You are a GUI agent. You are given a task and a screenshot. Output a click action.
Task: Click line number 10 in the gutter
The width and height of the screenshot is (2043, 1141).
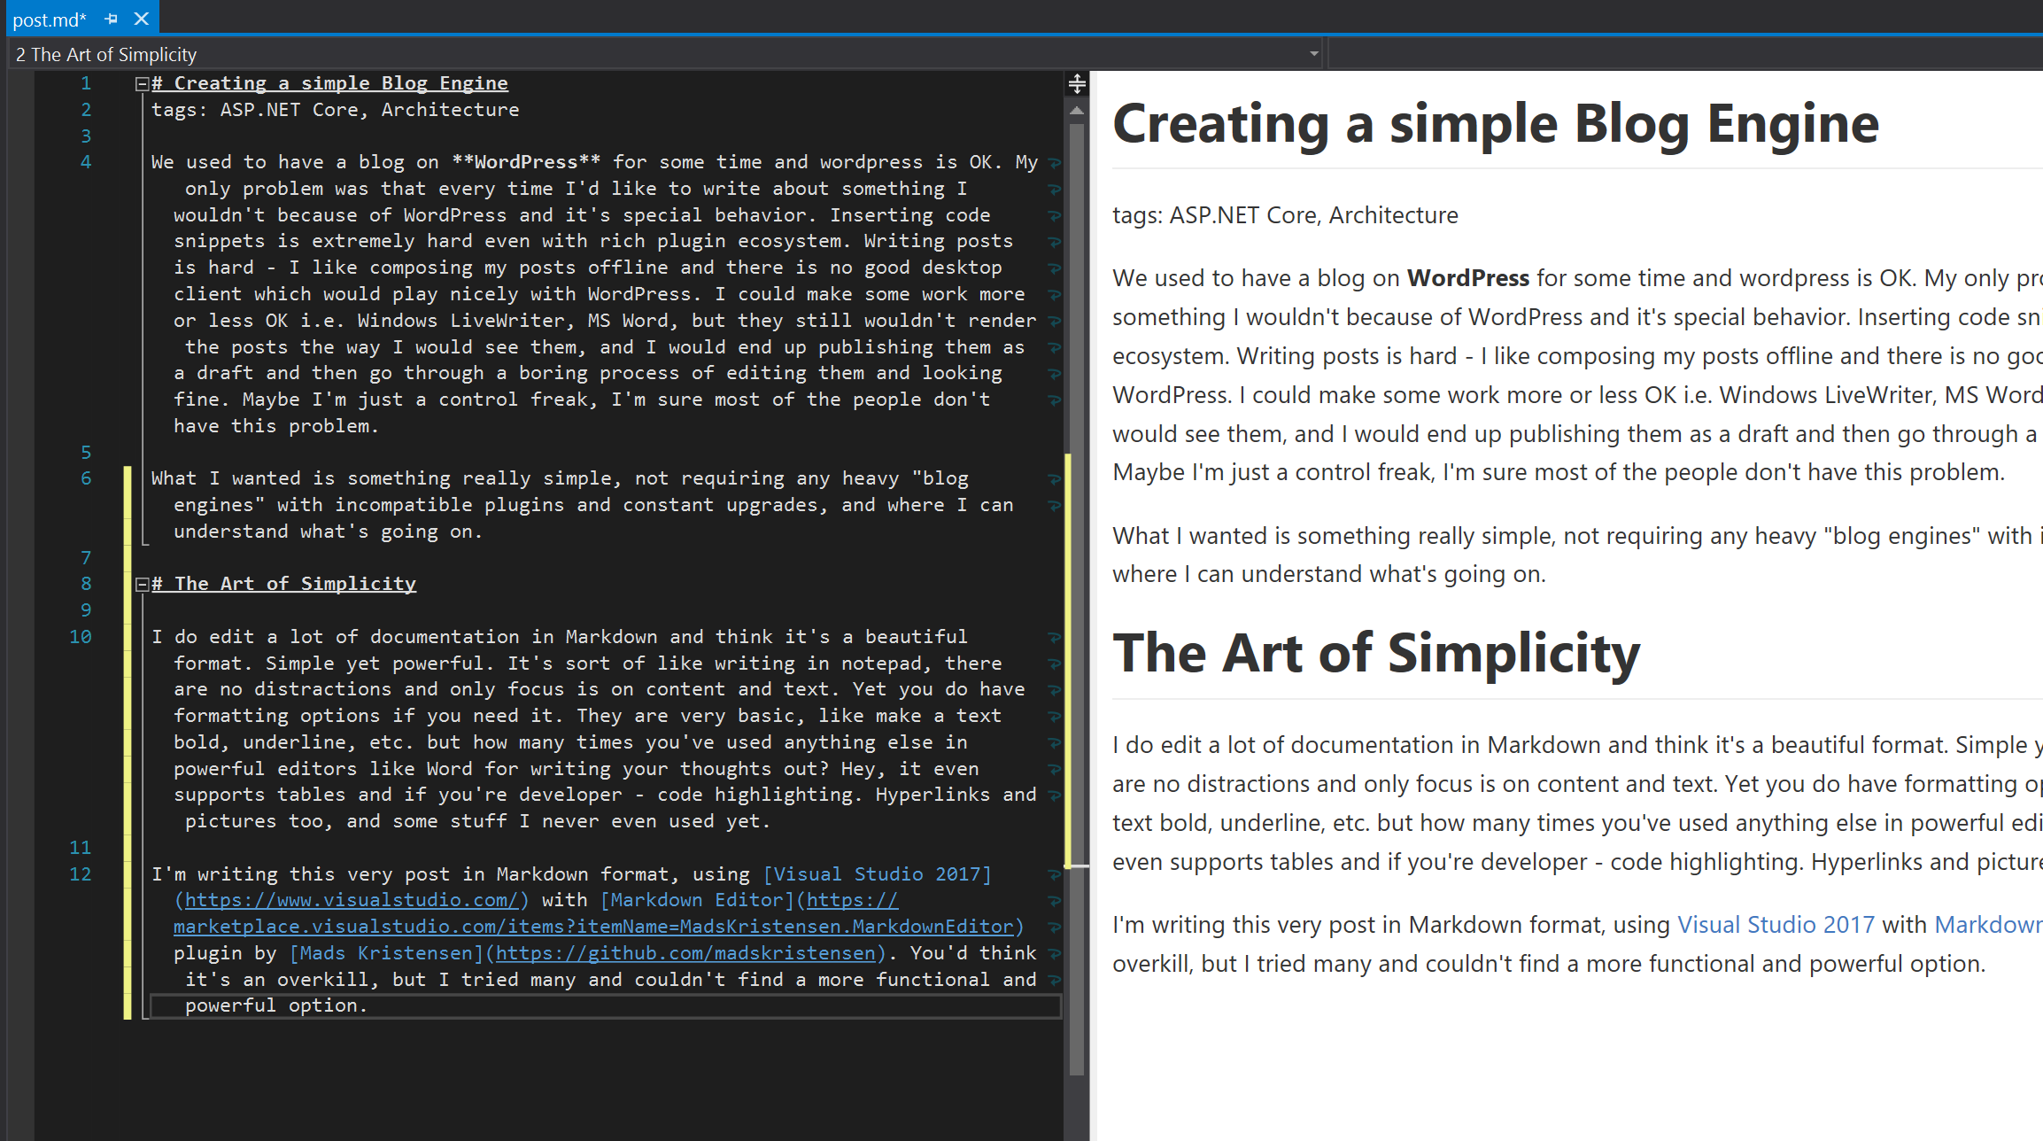point(81,637)
